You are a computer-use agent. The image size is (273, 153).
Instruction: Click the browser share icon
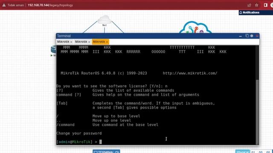click(249, 5)
